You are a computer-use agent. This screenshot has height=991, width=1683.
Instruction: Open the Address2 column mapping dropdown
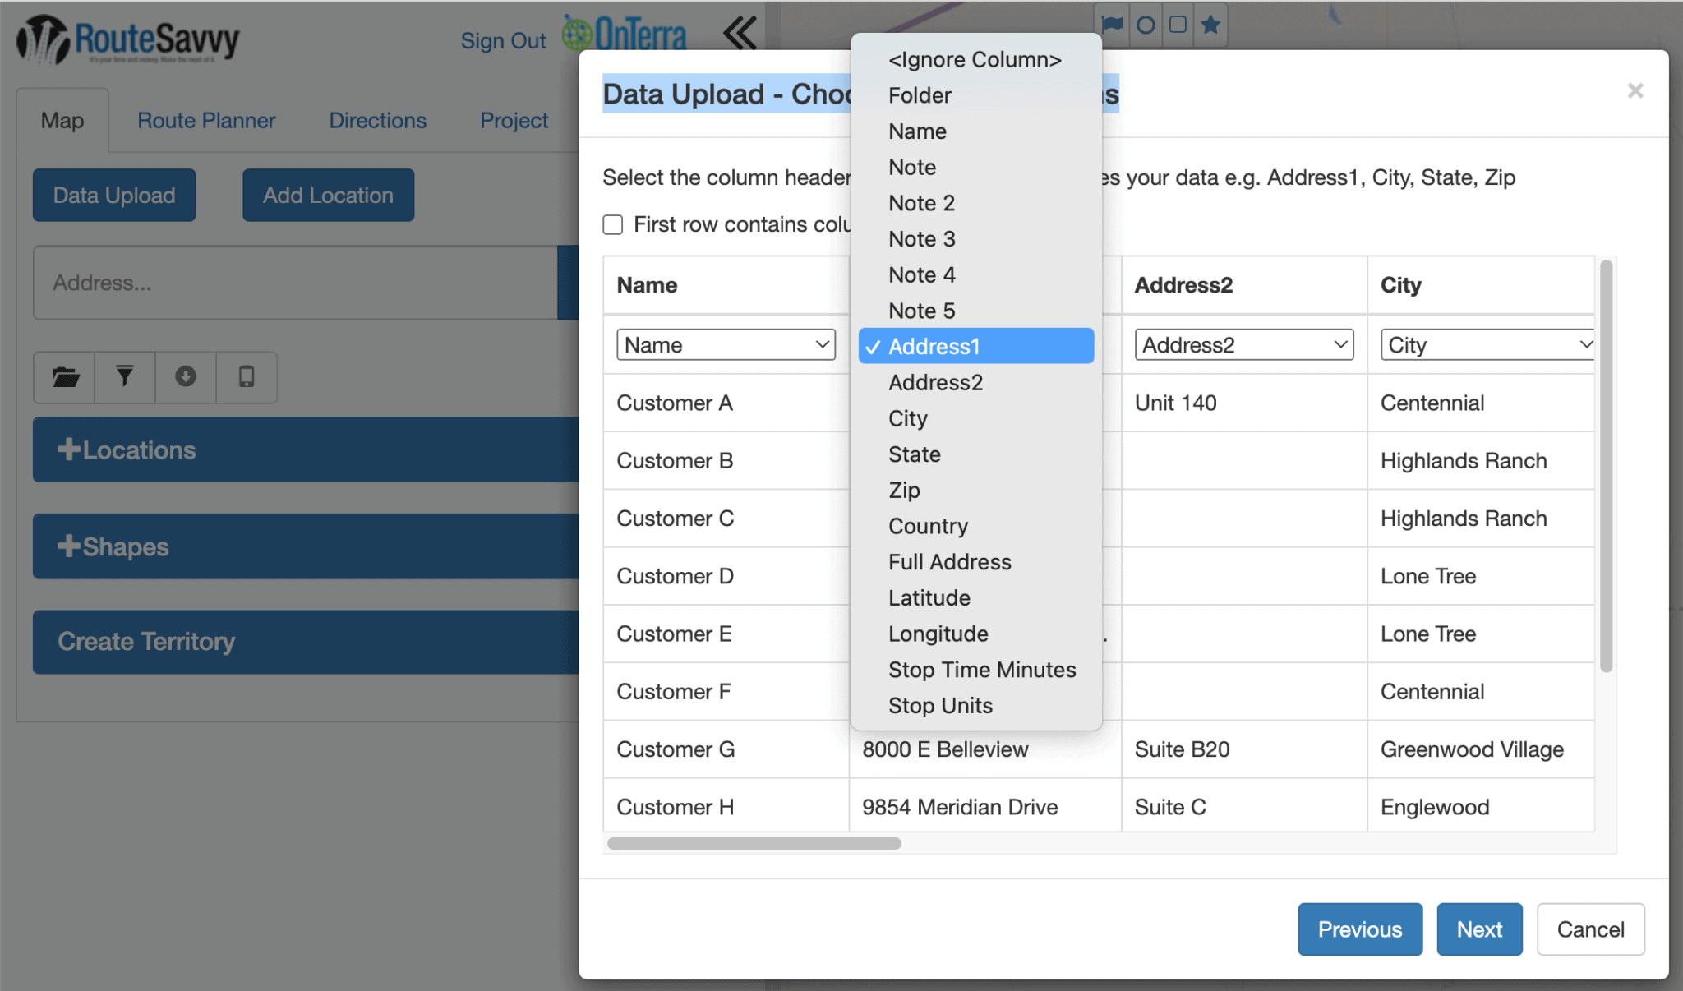tap(1244, 345)
